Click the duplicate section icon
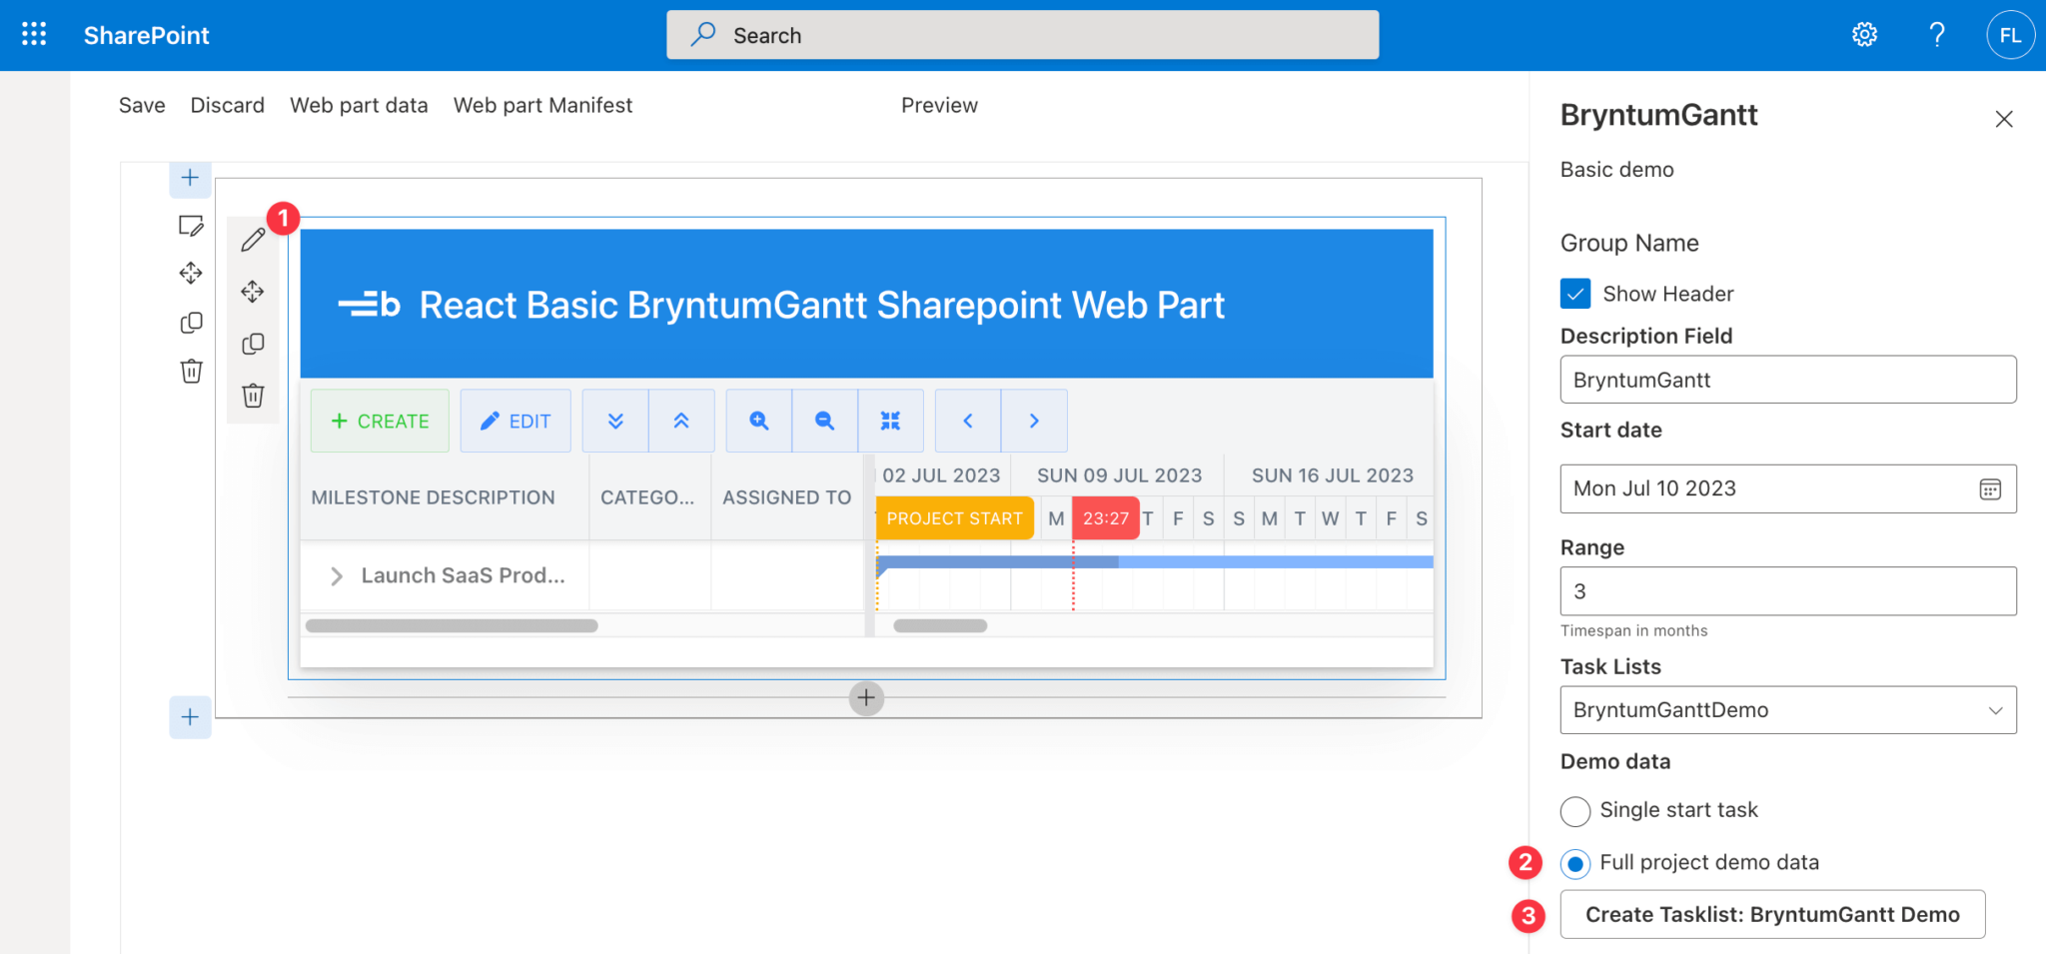 point(191,323)
